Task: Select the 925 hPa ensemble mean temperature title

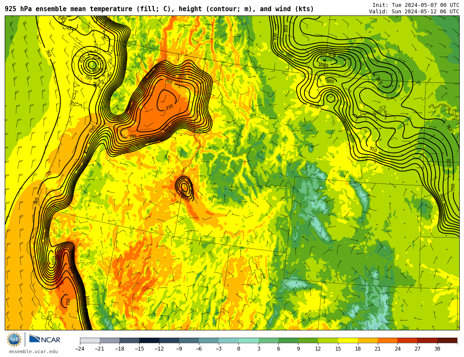Action: click(159, 9)
